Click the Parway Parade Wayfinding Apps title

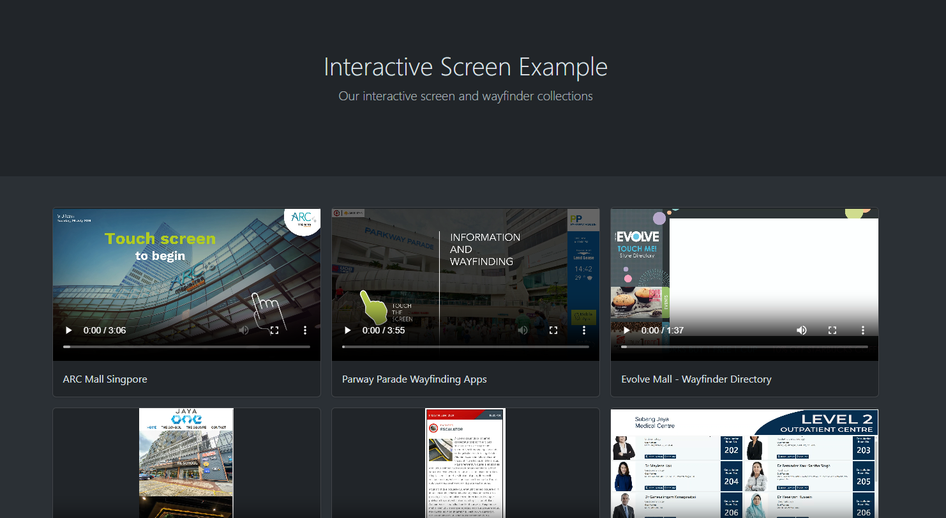click(414, 379)
